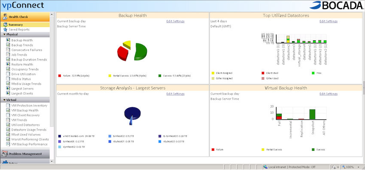Screen dimensions: 365x170
Task: Click the red Failure legend swatch in Backup Health
Action: (60, 76)
